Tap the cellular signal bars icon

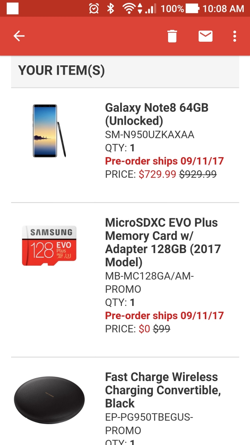click(150, 9)
